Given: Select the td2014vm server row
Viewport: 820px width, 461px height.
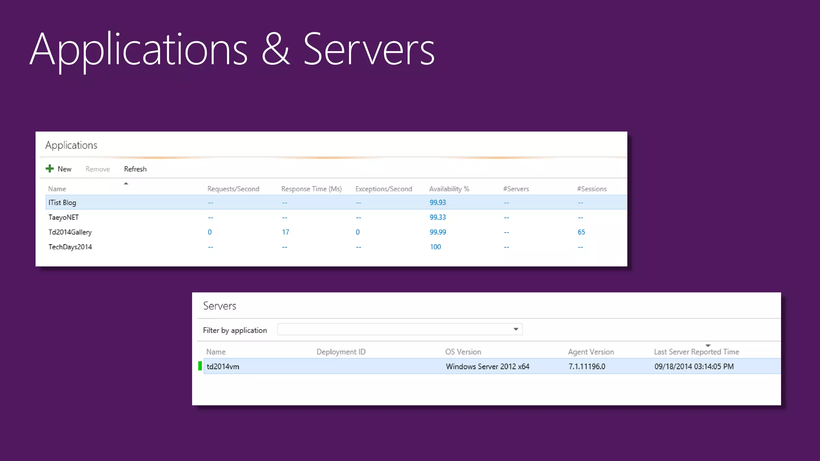Looking at the screenshot, I should coord(492,366).
